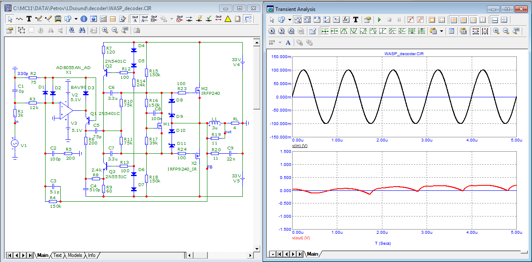Open the Info (blue i) tool
This screenshot has width=532, height=262.
[x=83, y=19]
